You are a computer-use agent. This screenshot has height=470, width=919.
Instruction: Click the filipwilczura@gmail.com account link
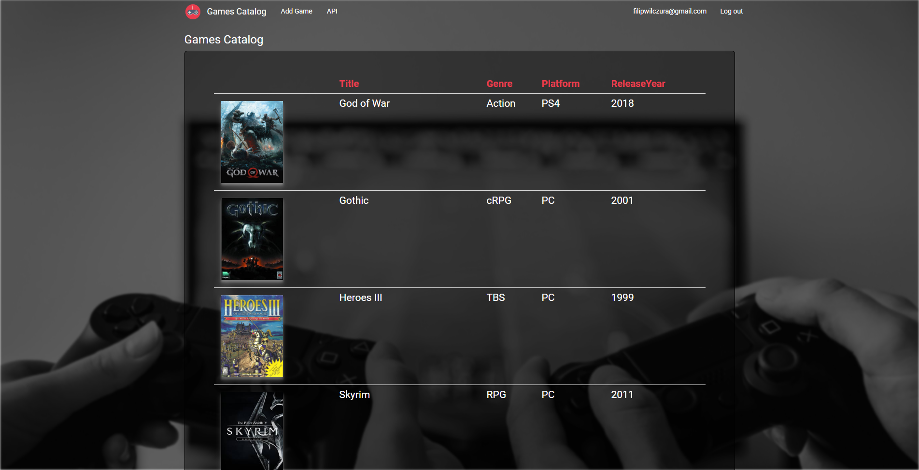pyautogui.click(x=669, y=11)
